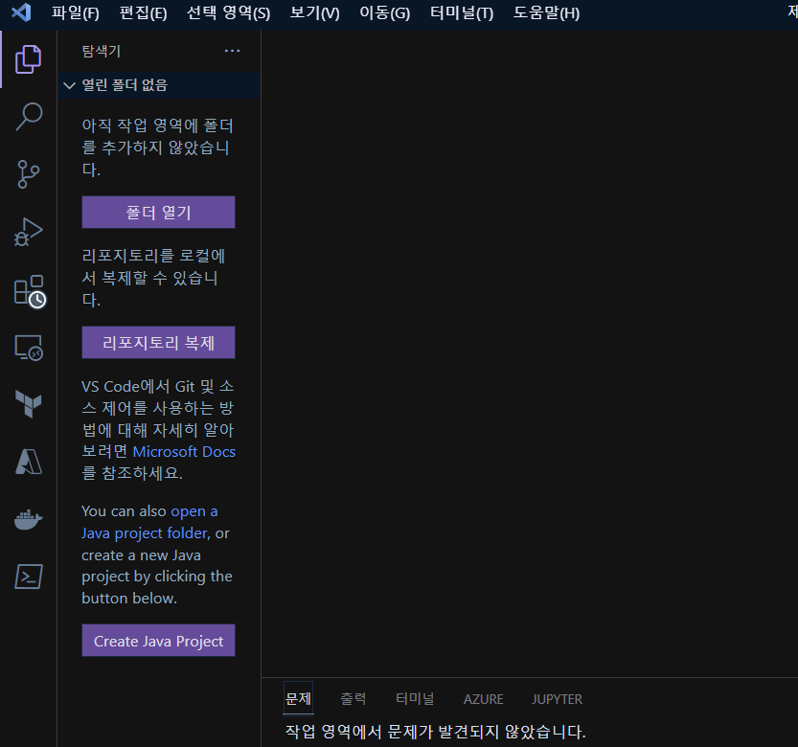Click the 폴더 열기 button
The image size is (798, 747).
click(x=158, y=213)
